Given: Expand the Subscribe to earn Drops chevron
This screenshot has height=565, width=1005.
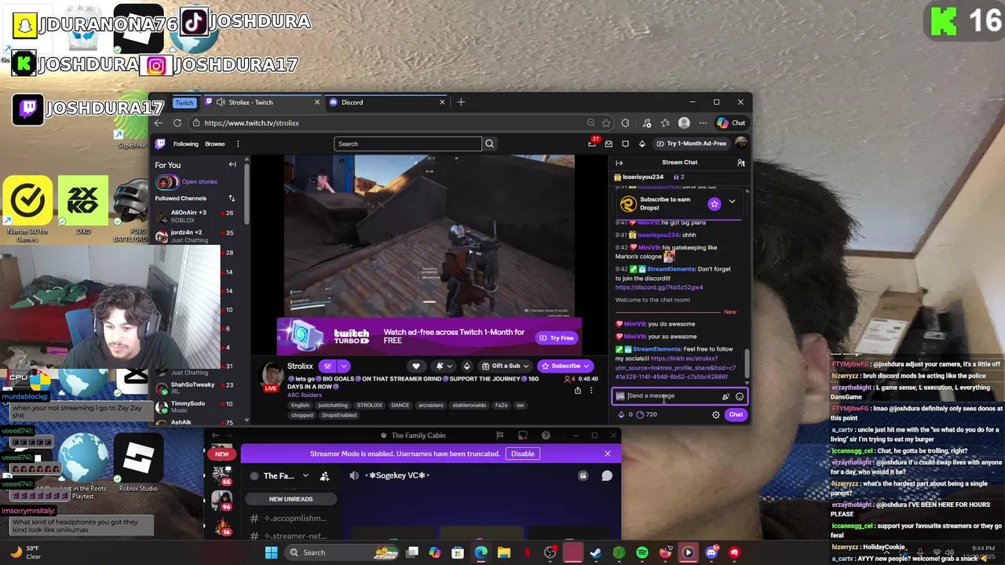Looking at the screenshot, I should pos(732,202).
